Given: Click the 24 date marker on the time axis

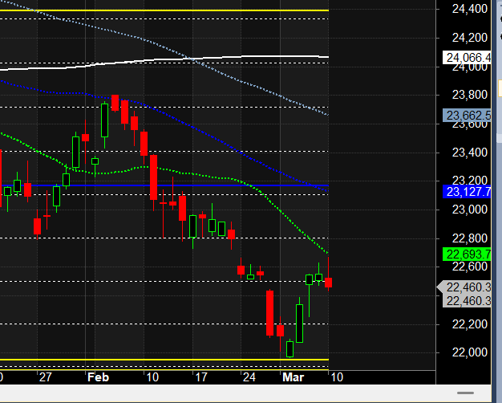Looking at the screenshot, I should (x=250, y=377).
